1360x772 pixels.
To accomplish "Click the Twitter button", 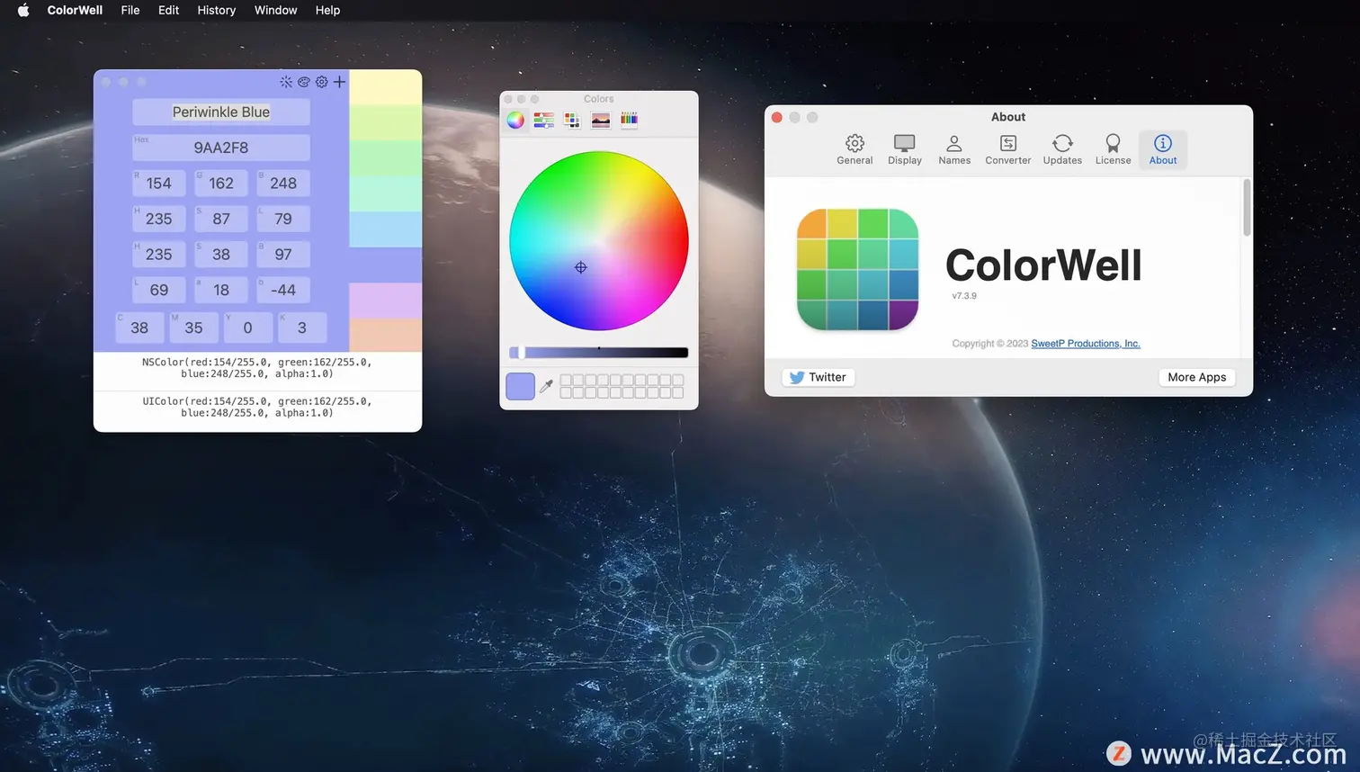I will (818, 377).
